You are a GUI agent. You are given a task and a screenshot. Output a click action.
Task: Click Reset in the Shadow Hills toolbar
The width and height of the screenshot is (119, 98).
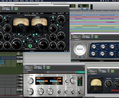42,13
